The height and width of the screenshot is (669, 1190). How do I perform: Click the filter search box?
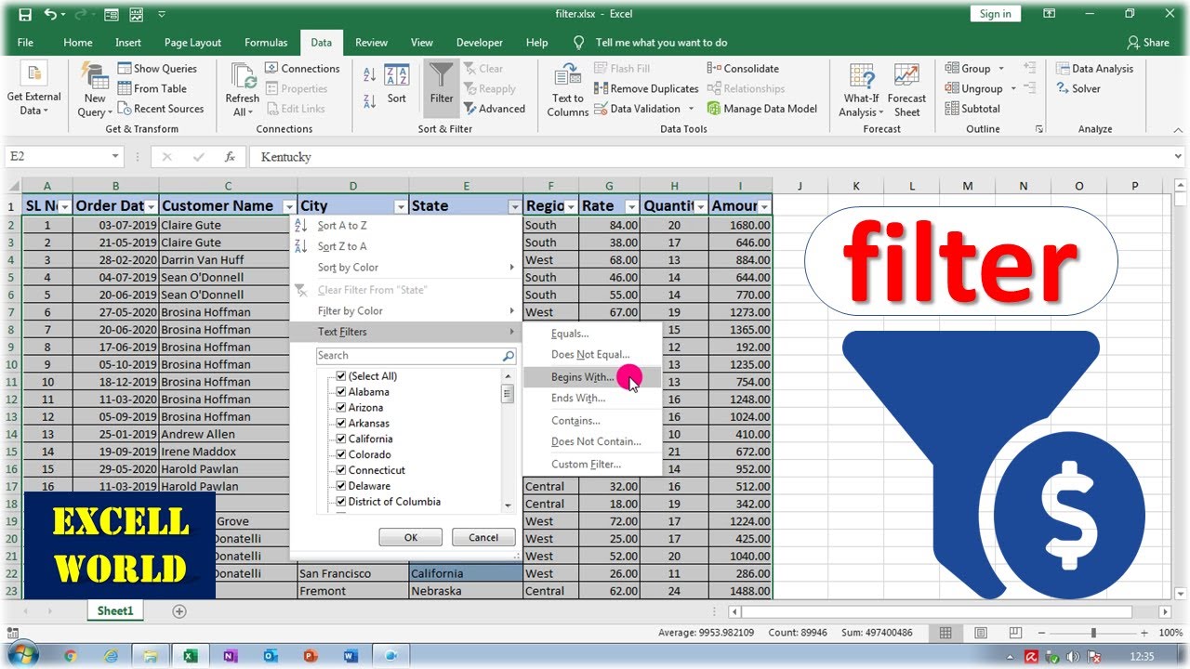[x=416, y=356]
